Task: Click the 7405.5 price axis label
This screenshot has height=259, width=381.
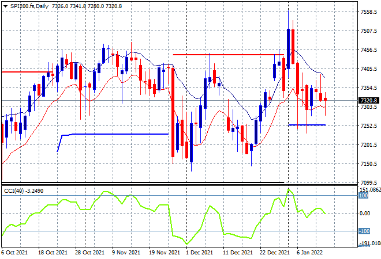Action: tap(369, 69)
